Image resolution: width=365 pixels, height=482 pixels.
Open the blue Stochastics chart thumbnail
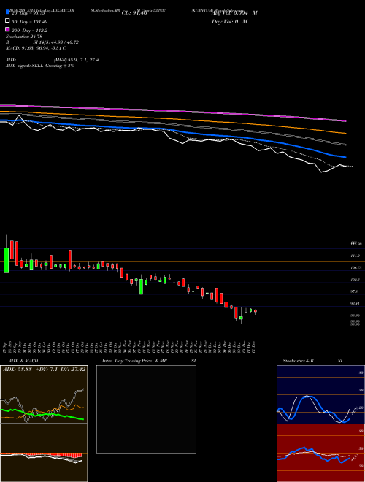point(320,394)
